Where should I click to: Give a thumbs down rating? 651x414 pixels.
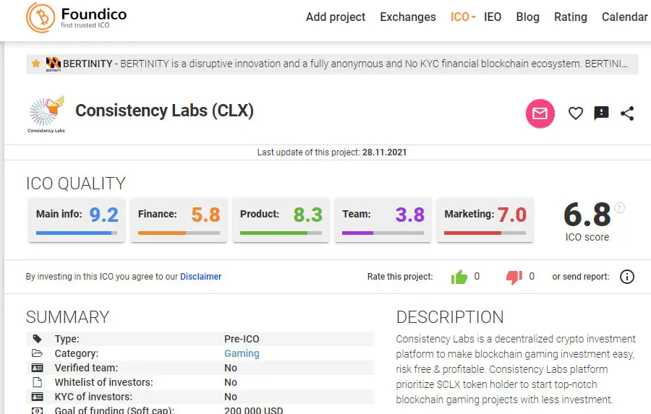[x=514, y=277]
